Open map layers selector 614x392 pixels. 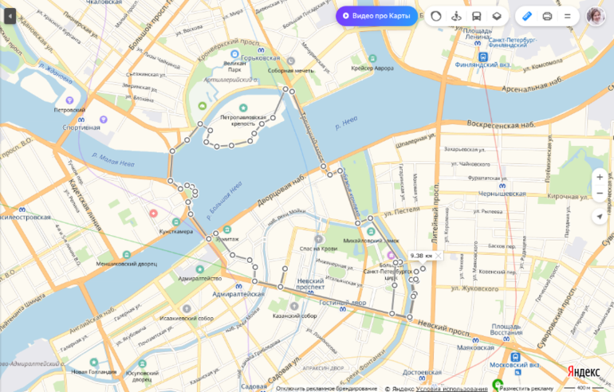point(497,16)
